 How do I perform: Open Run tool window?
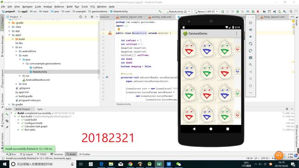11,154
